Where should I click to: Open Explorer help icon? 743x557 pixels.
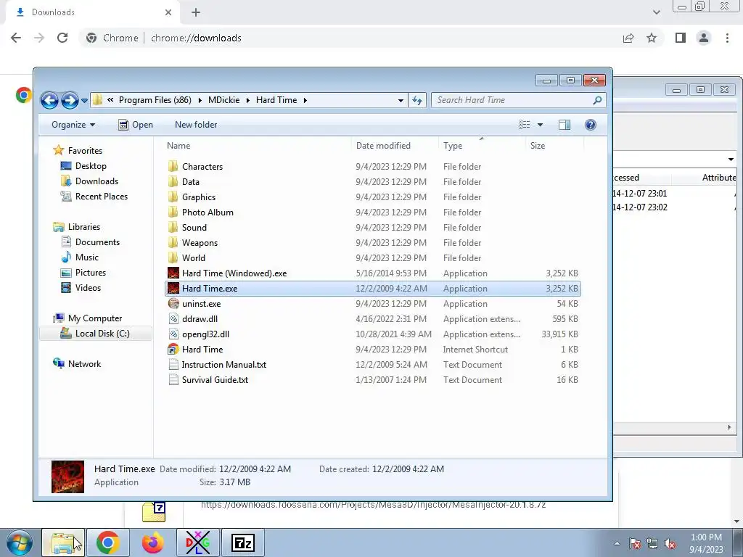click(591, 125)
